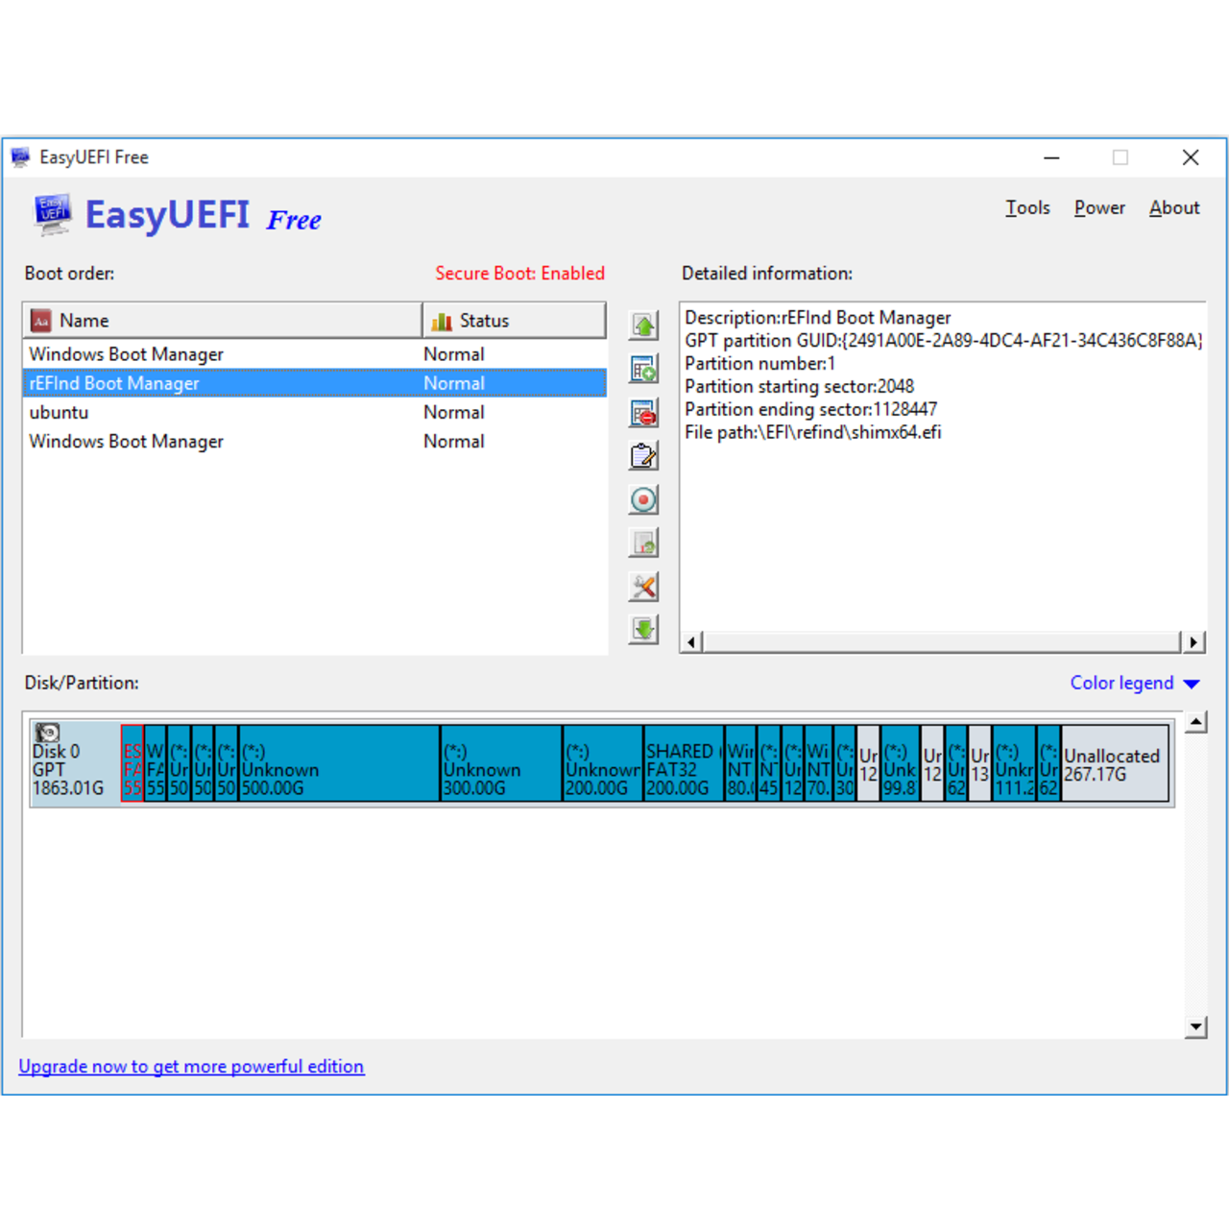The width and height of the screenshot is (1229, 1229).
Task: Click the green move-down arrow button
Action: [x=643, y=630]
